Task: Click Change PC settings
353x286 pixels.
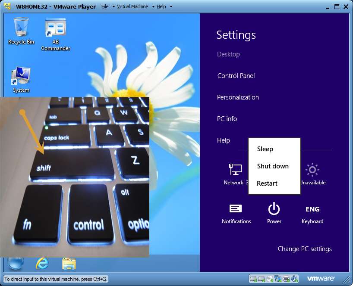Action: click(x=305, y=249)
